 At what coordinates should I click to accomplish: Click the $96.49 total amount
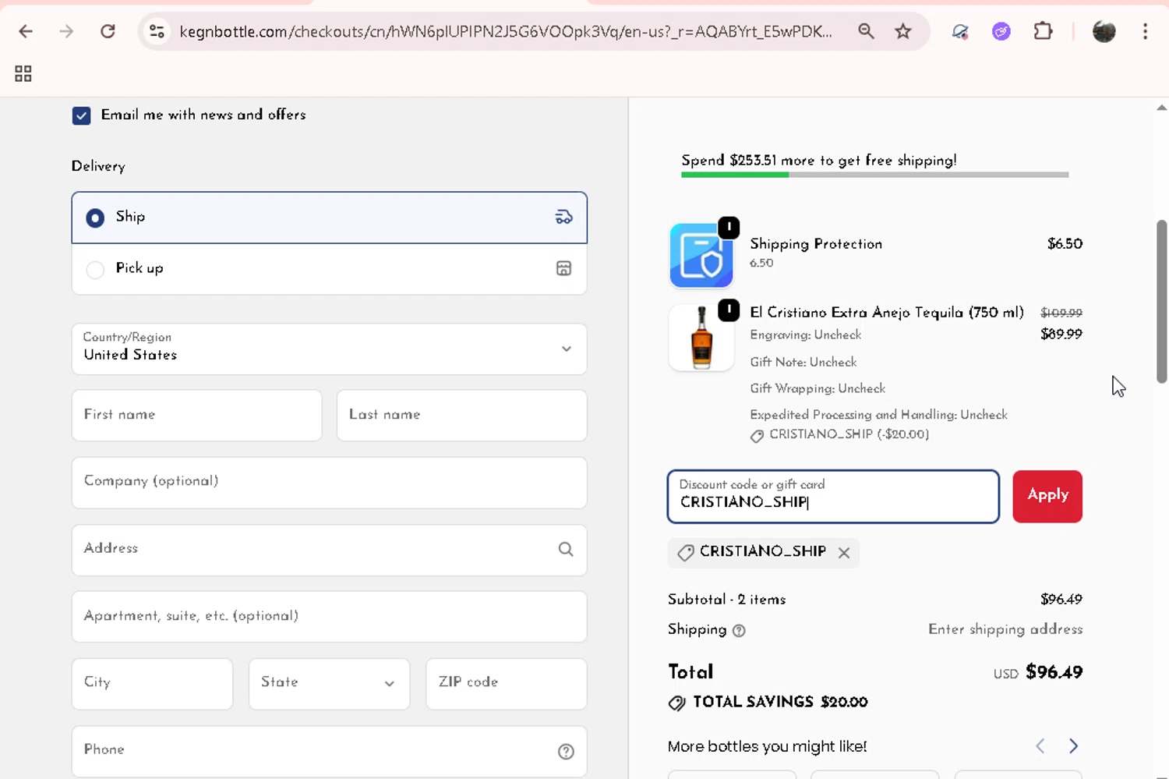(1054, 672)
